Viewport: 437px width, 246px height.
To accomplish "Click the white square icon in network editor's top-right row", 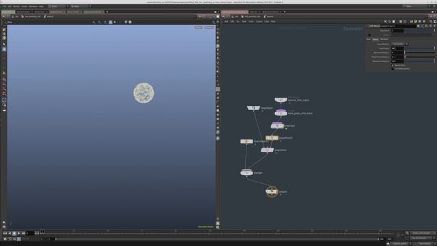I will tap(393, 21).
